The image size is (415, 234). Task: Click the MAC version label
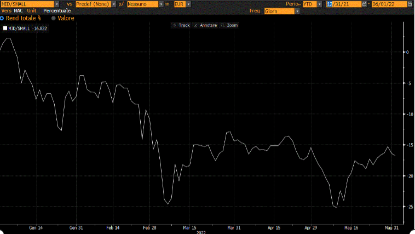[x=19, y=11]
